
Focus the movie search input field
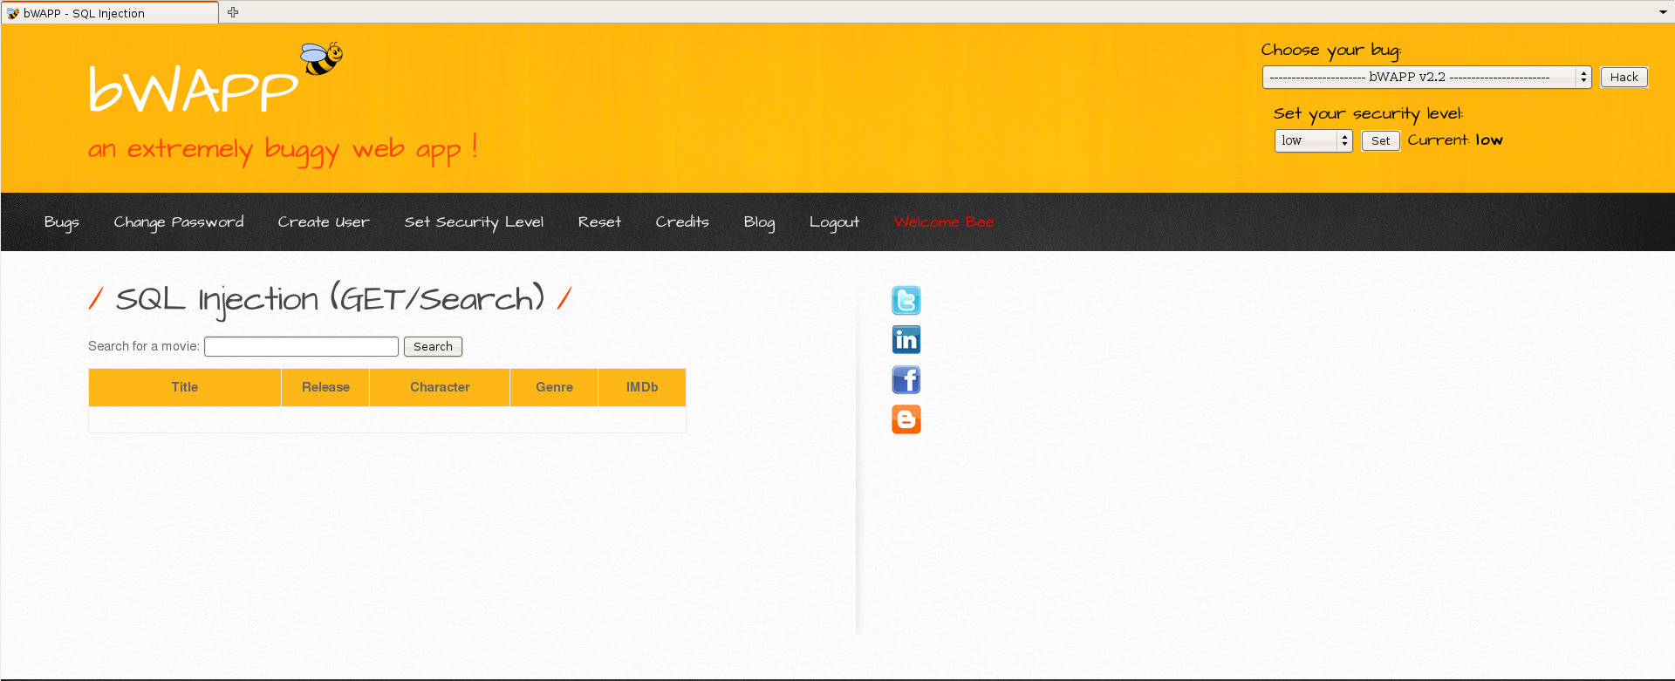(x=301, y=346)
